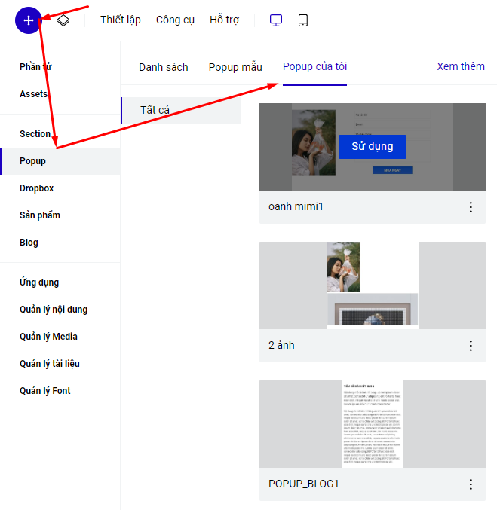Select the Popup của tôi tab
This screenshot has height=510, width=497.
314,67
